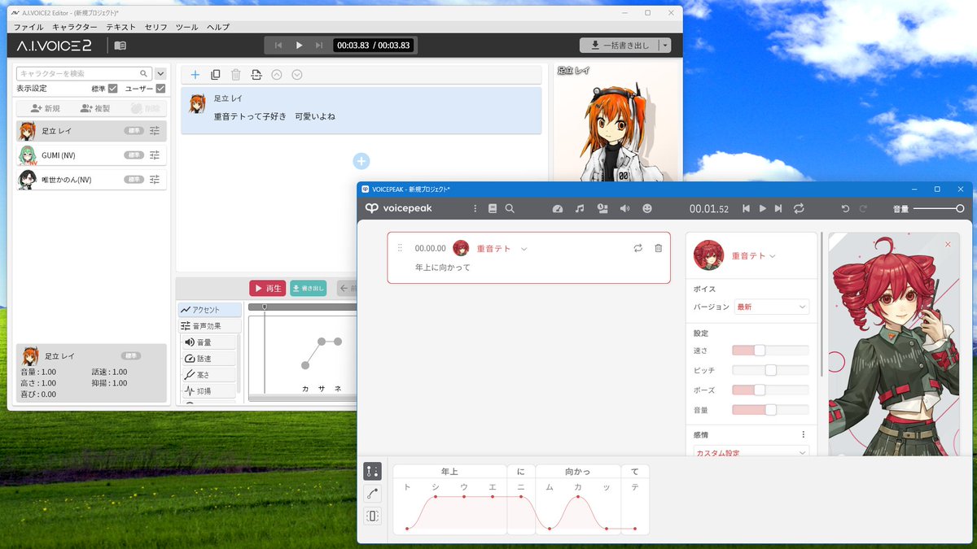
Task: Click the undo arrow in VOICEPEAK
Action: 845,209
